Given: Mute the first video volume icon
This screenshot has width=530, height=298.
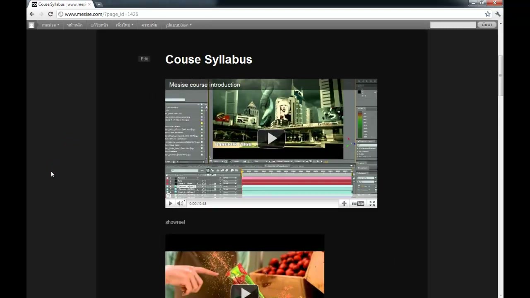Looking at the screenshot, I should coord(180,203).
